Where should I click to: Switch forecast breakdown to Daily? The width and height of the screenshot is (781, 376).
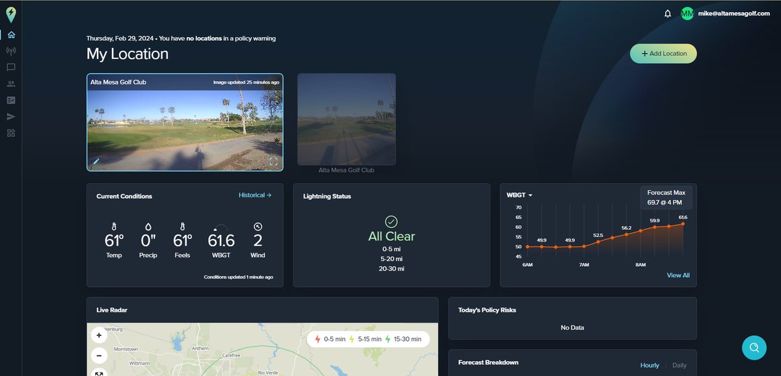tap(679, 365)
